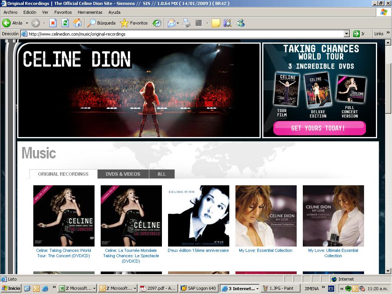Open Búsqueda search magnifier button
This screenshot has height=294, width=392.
click(x=101, y=23)
